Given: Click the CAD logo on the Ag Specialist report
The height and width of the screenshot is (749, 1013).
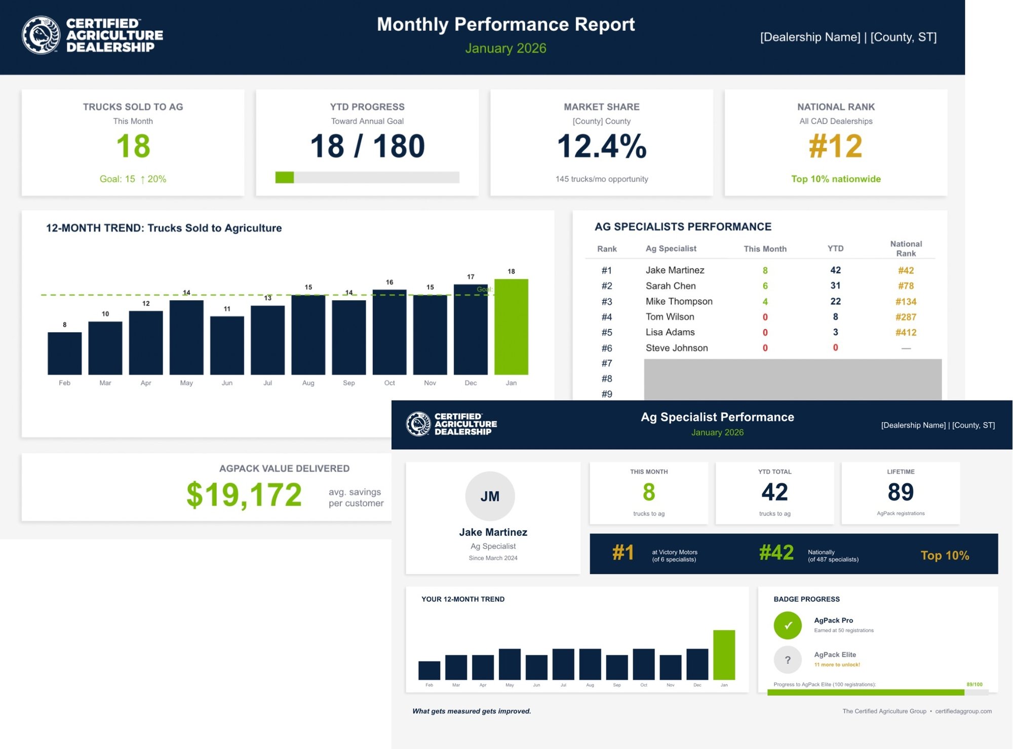Looking at the screenshot, I should 448,424.
